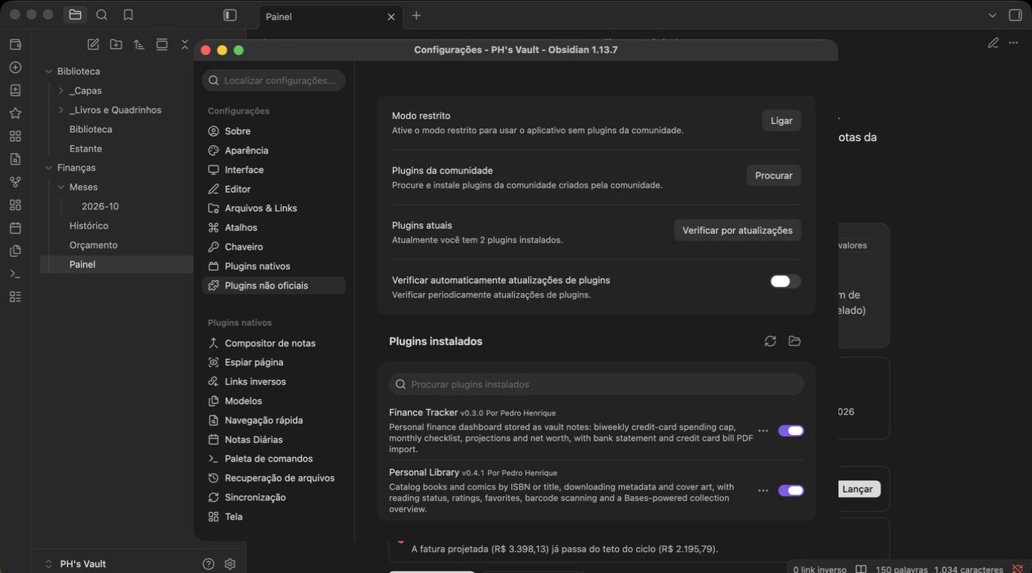Click Verificar por atualizações button
This screenshot has height=573, width=1032.
(737, 230)
